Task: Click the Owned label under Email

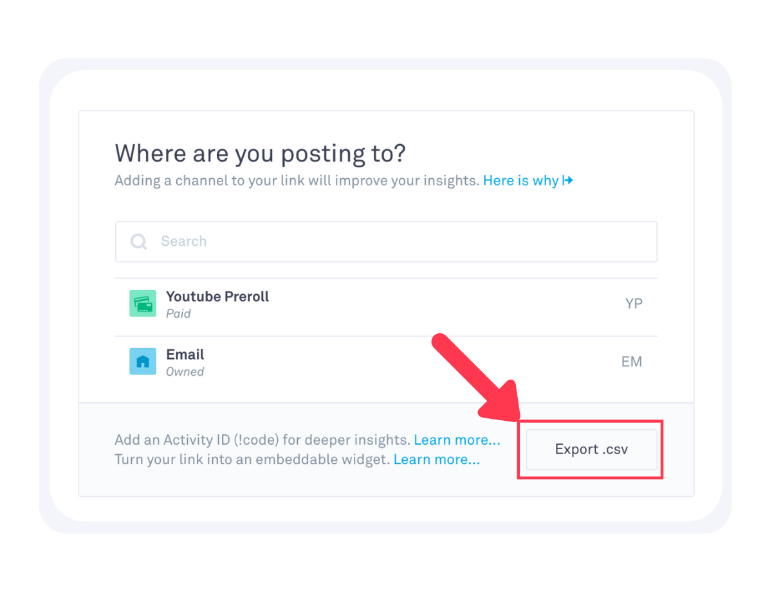Action: (185, 372)
